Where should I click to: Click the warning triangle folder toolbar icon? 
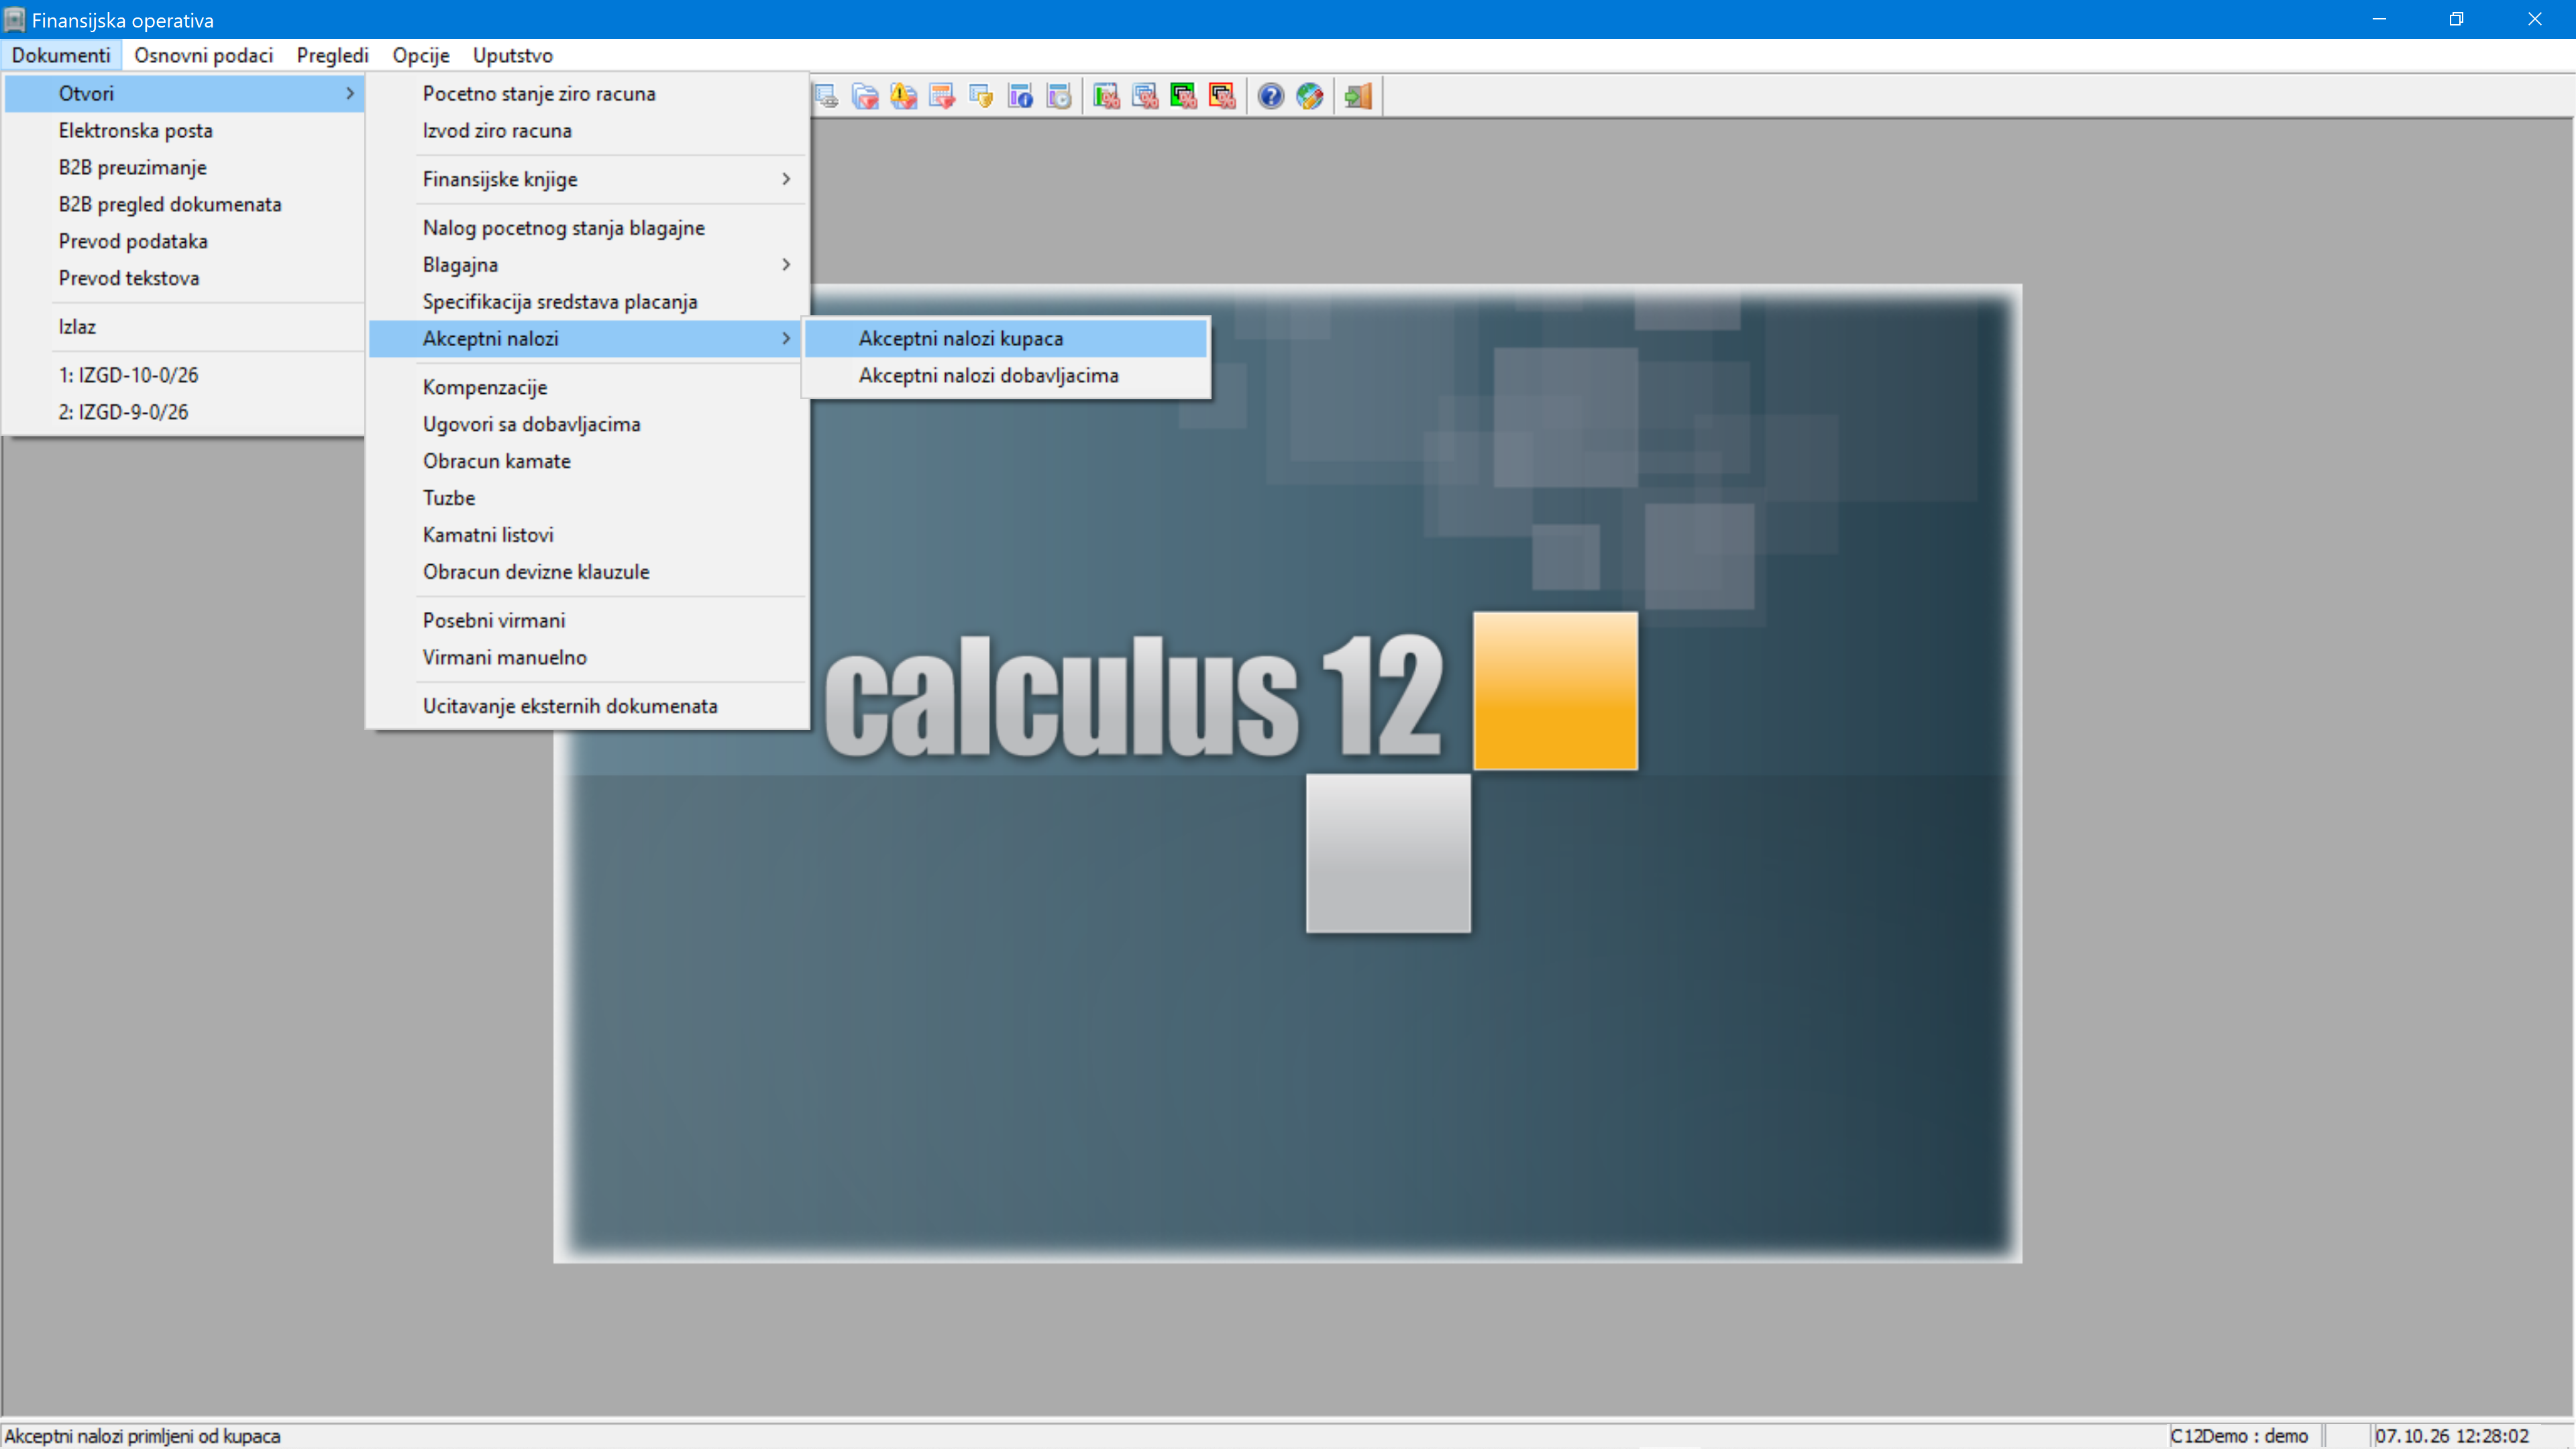tap(904, 96)
